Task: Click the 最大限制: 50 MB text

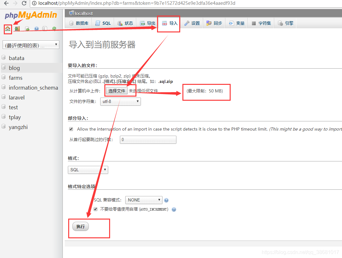Action: coord(205,91)
